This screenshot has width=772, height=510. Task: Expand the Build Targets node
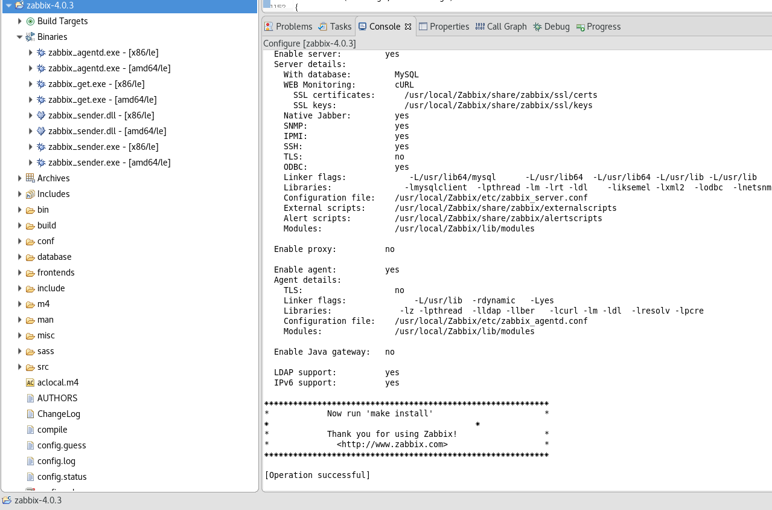[20, 21]
